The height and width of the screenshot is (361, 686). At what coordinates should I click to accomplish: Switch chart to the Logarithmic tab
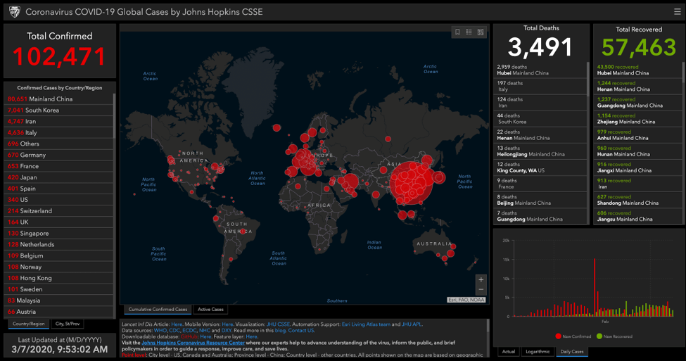[x=538, y=351]
